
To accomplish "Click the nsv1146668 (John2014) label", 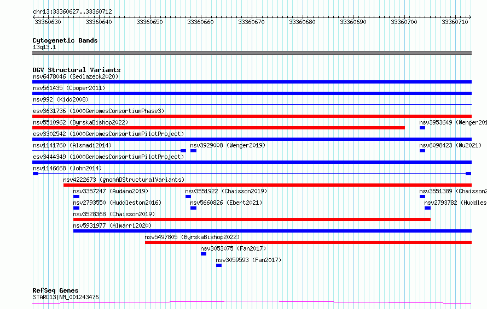I will 67,168.
